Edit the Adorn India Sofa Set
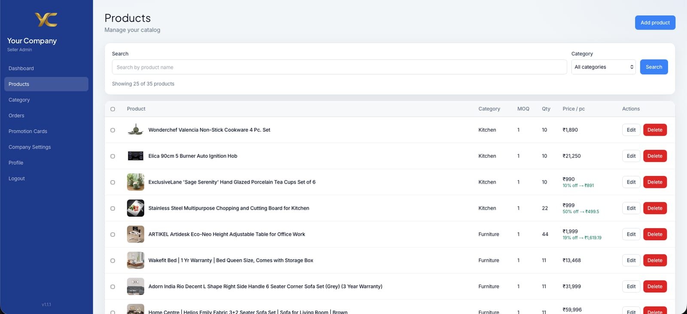The image size is (687, 314). 631,287
